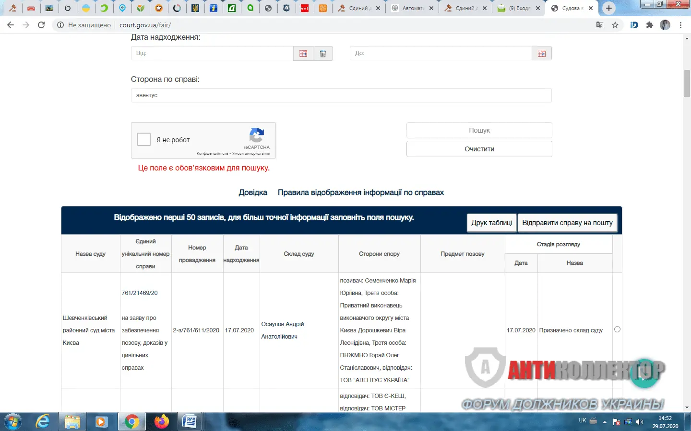
Task: Select the radio button for case 761/21469/20
Action: (617, 329)
